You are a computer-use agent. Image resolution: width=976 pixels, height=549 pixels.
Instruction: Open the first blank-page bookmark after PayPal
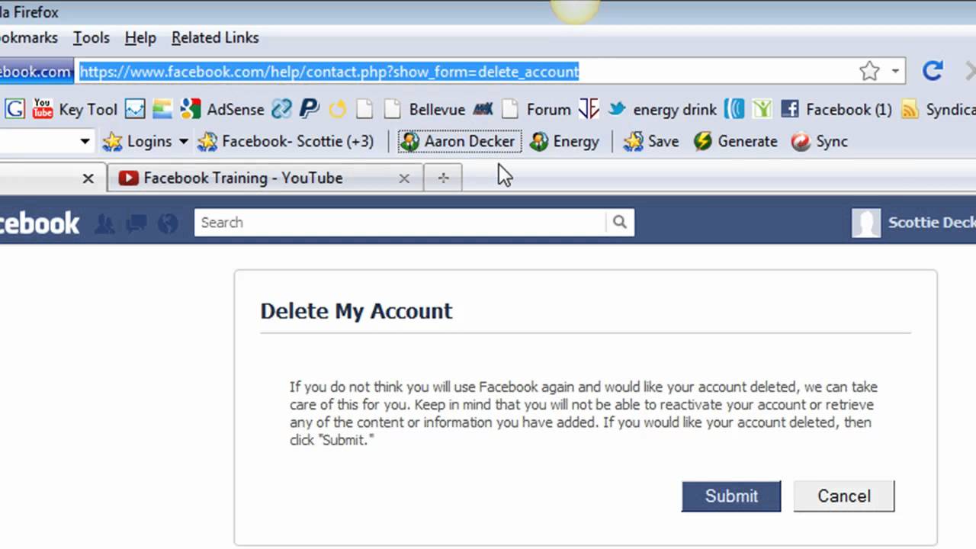point(364,109)
